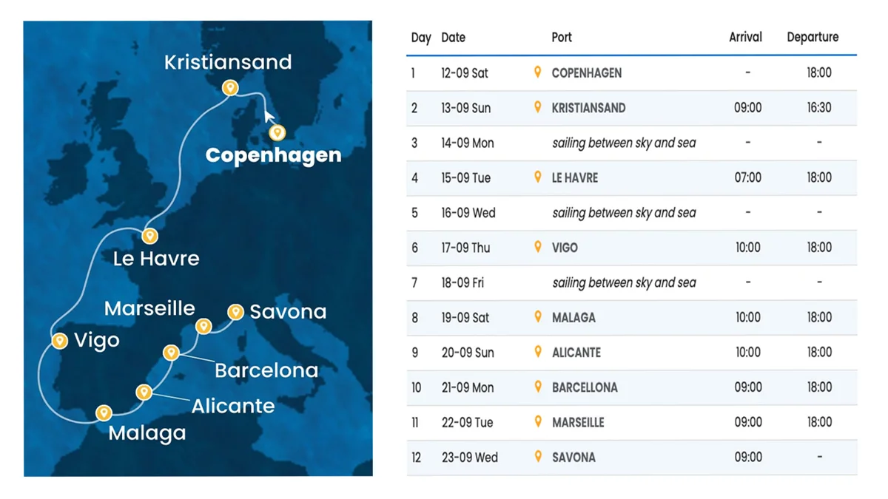
Task: Click the Kristiansand map pin
Action: 231,88
